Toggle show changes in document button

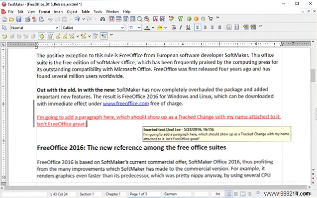104,36
